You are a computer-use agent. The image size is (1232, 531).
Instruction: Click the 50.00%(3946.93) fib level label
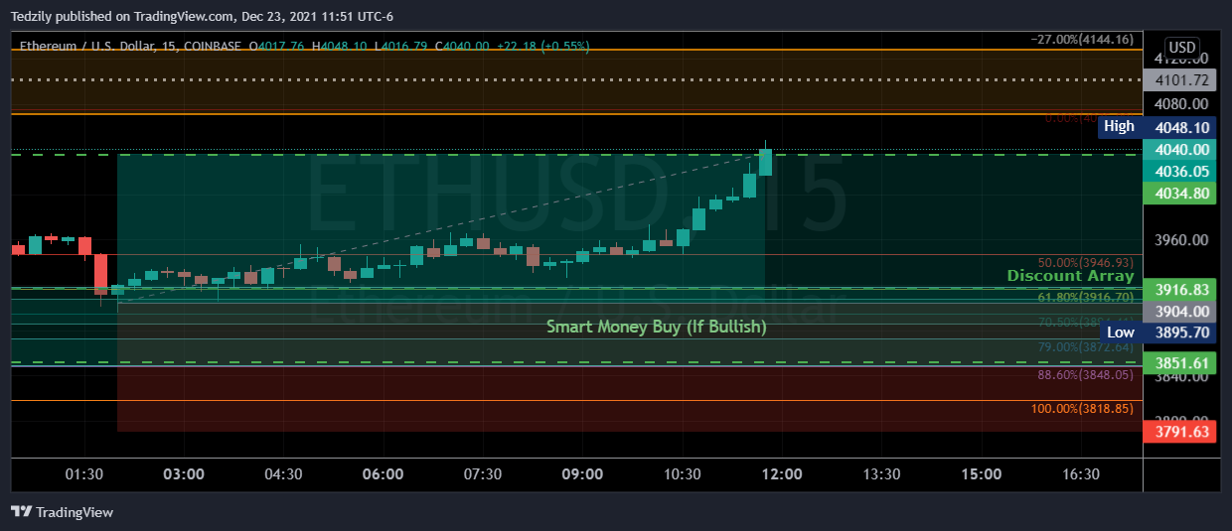[1085, 263]
